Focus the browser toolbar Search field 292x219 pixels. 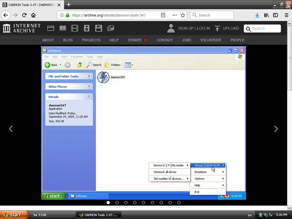coord(212,15)
